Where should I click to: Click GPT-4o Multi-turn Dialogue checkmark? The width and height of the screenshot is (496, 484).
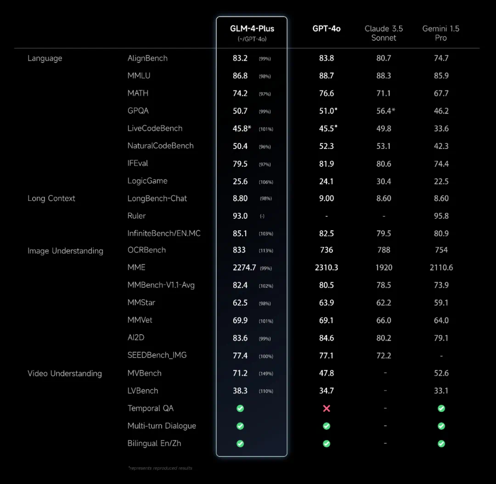point(327,426)
